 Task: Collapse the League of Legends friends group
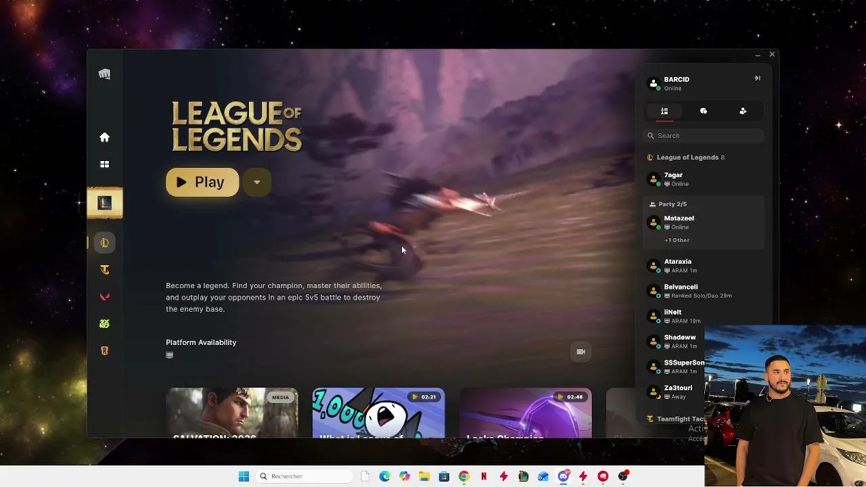[686, 158]
